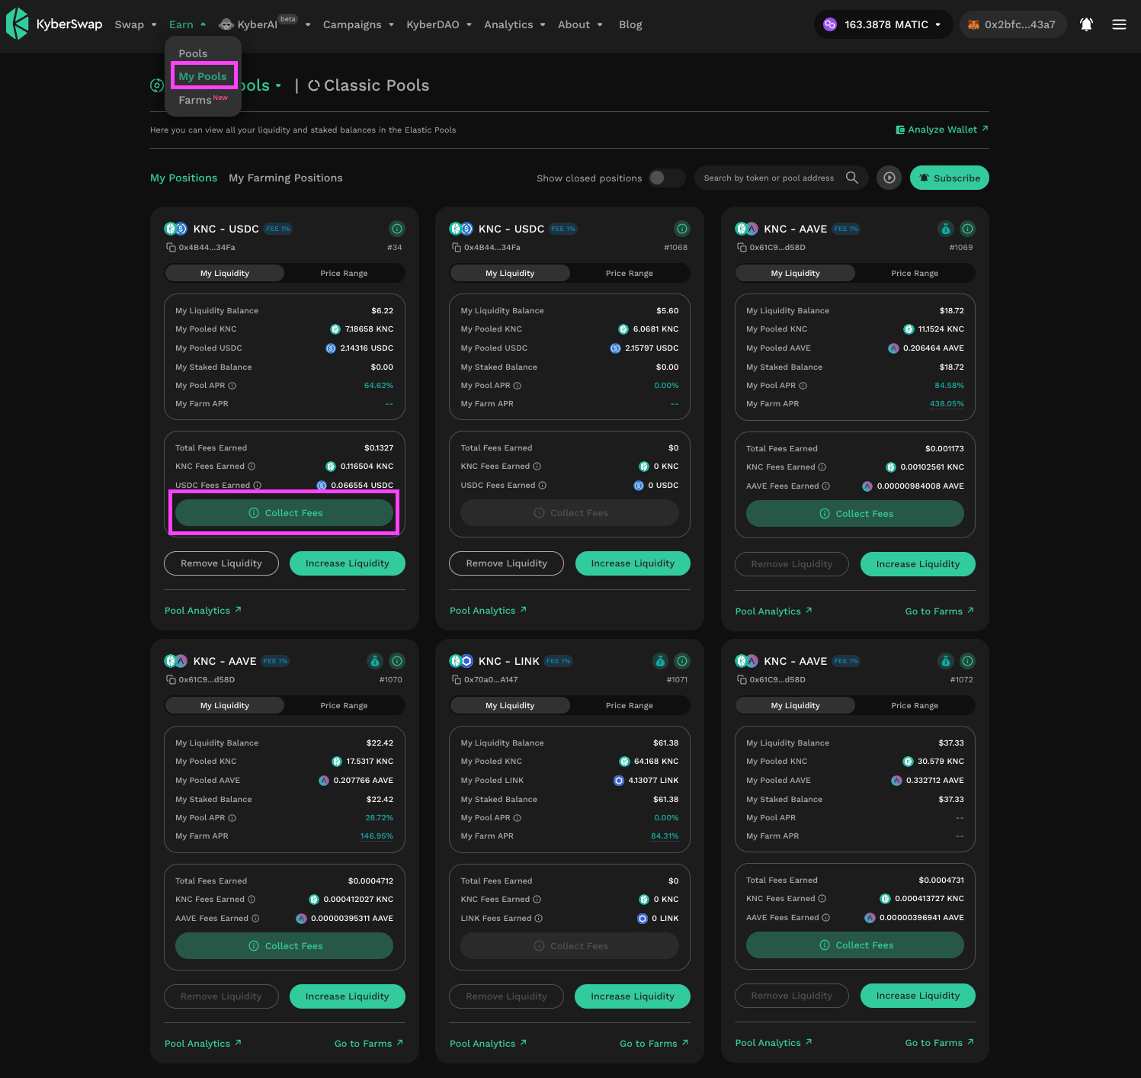
Task: Click USDC Fees Earned info icon on card #1068
Action: [x=542, y=486]
